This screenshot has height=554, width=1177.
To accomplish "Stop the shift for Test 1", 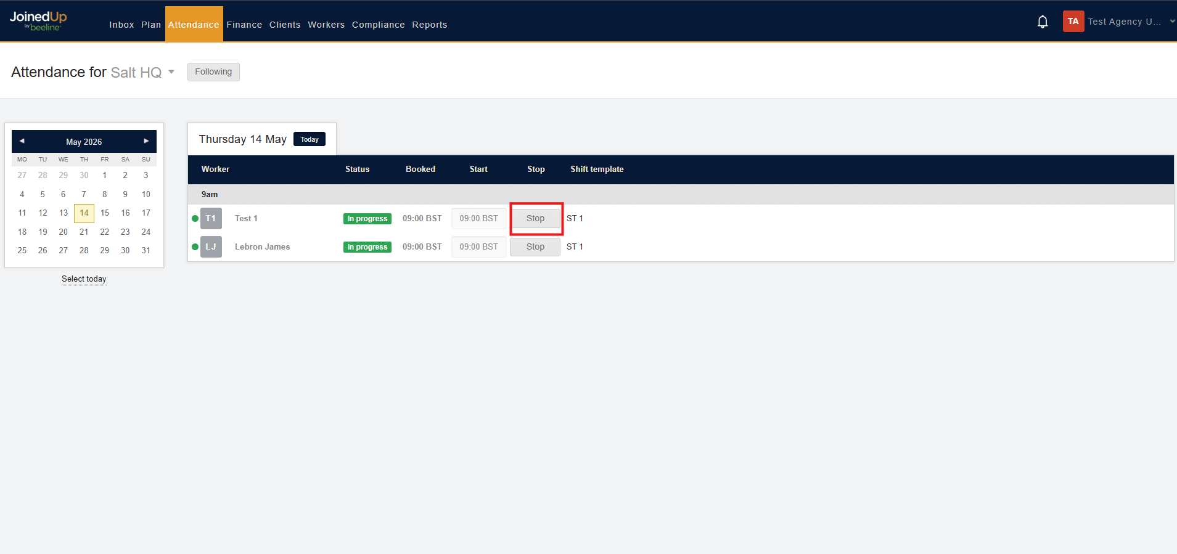I will coord(535,218).
